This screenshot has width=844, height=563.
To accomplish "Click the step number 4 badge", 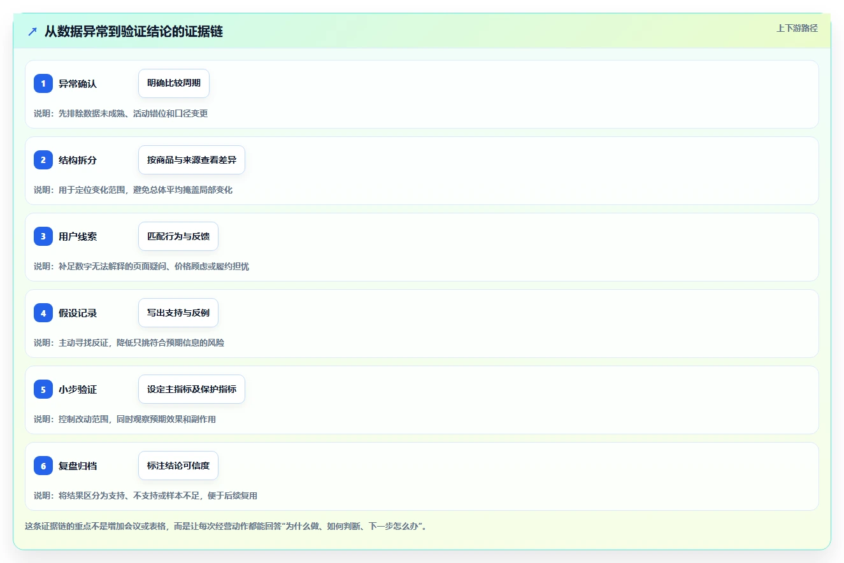I will [x=43, y=313].
